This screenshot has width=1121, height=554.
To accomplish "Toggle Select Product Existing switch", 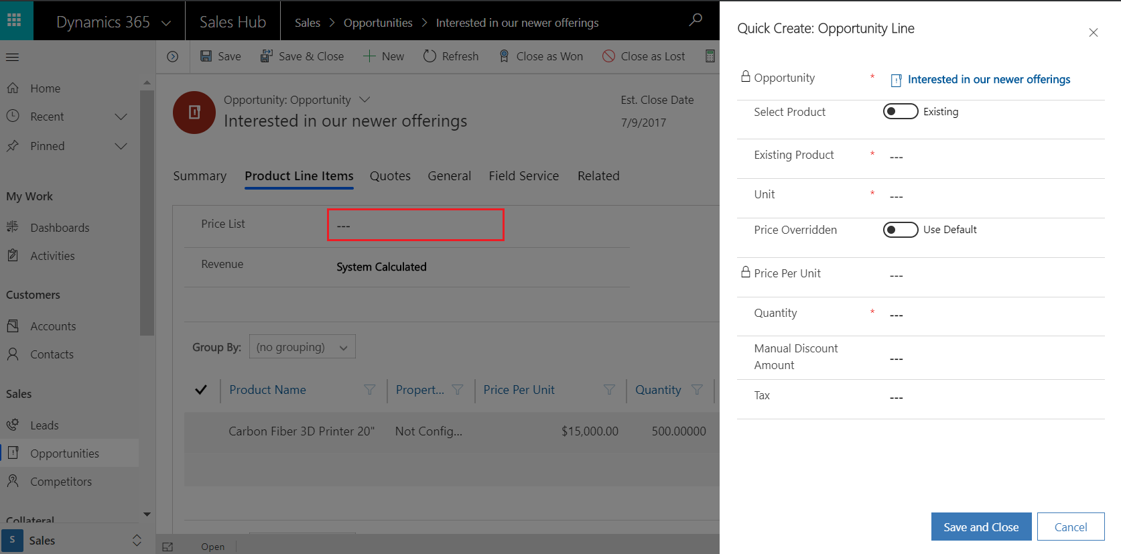I will pyautogui.click(x=900, y=111).
